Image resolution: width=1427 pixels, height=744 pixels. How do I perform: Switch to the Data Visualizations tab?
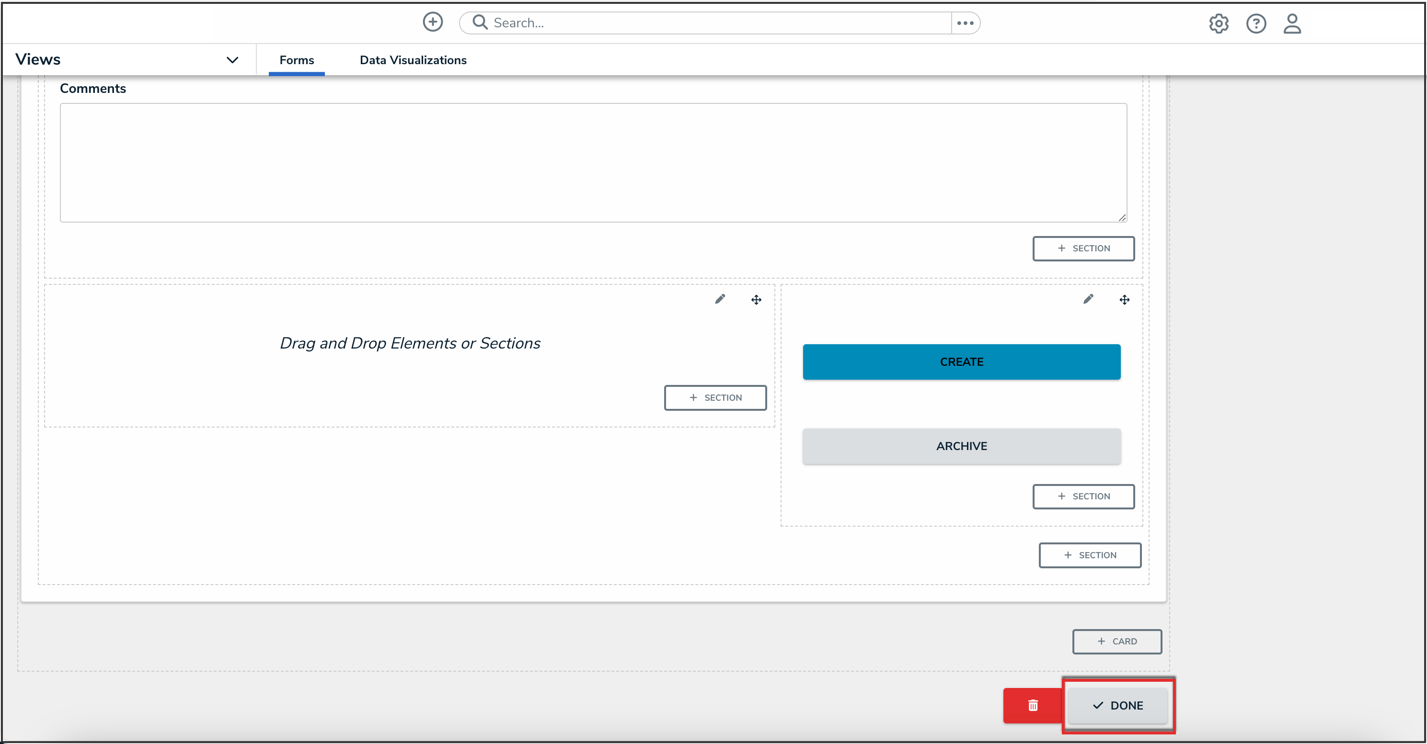point(413,60)
